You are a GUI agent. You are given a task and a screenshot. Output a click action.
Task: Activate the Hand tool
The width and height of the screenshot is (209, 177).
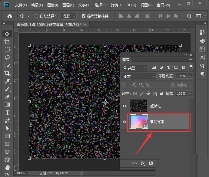tap(7, 167)
